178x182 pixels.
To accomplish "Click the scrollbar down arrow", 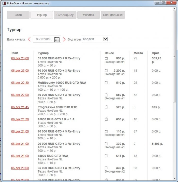I will pos(174,179).
